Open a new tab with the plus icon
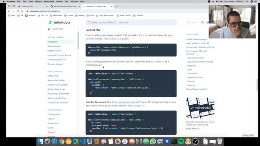 coord(117,6)
